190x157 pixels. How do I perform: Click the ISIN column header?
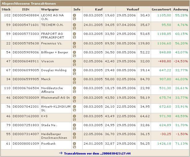click(x=26, y=10)
